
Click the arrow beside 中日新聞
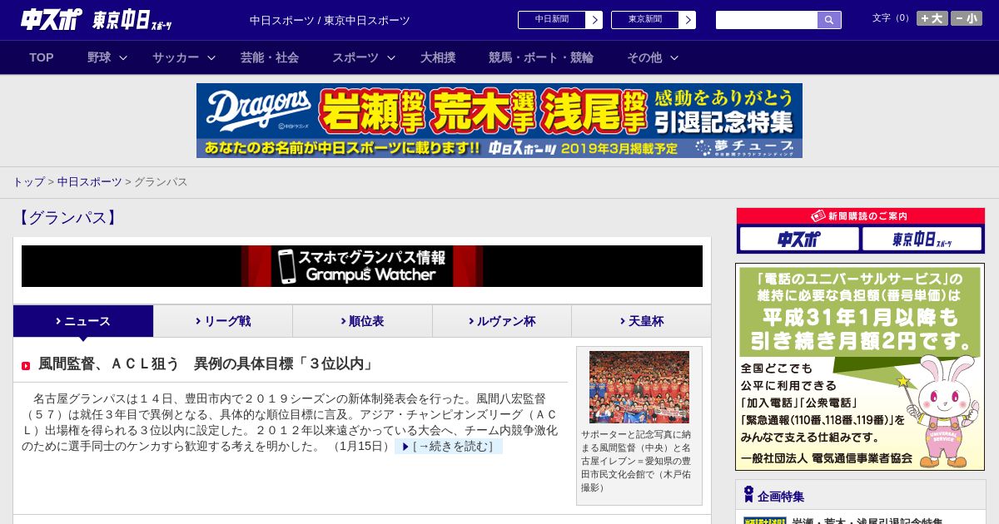click(x=594, y=20)
